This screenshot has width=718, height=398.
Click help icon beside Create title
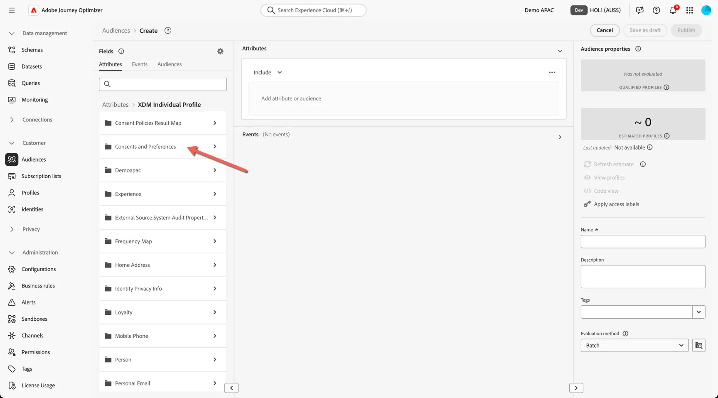coord(168,30)
